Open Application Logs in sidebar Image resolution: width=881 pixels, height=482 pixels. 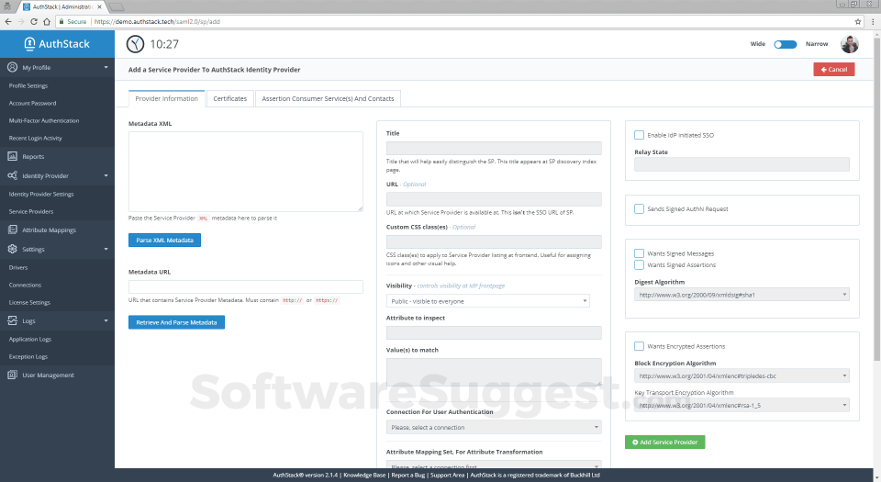click(29, 340)
